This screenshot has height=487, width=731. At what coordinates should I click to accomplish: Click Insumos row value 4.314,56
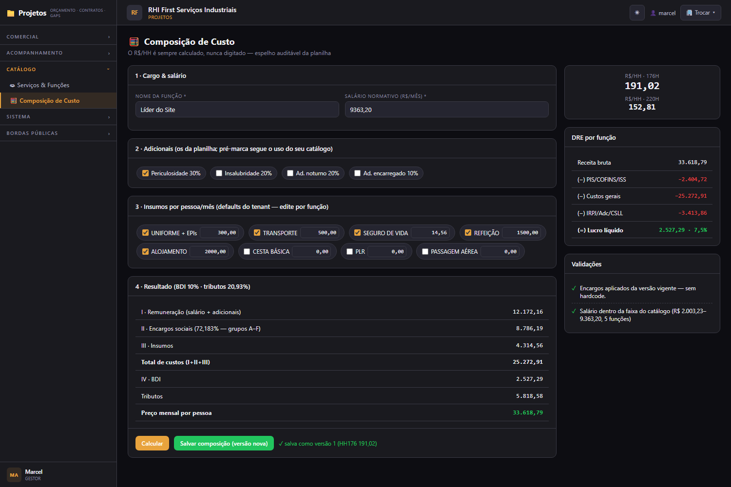[529, 346]
